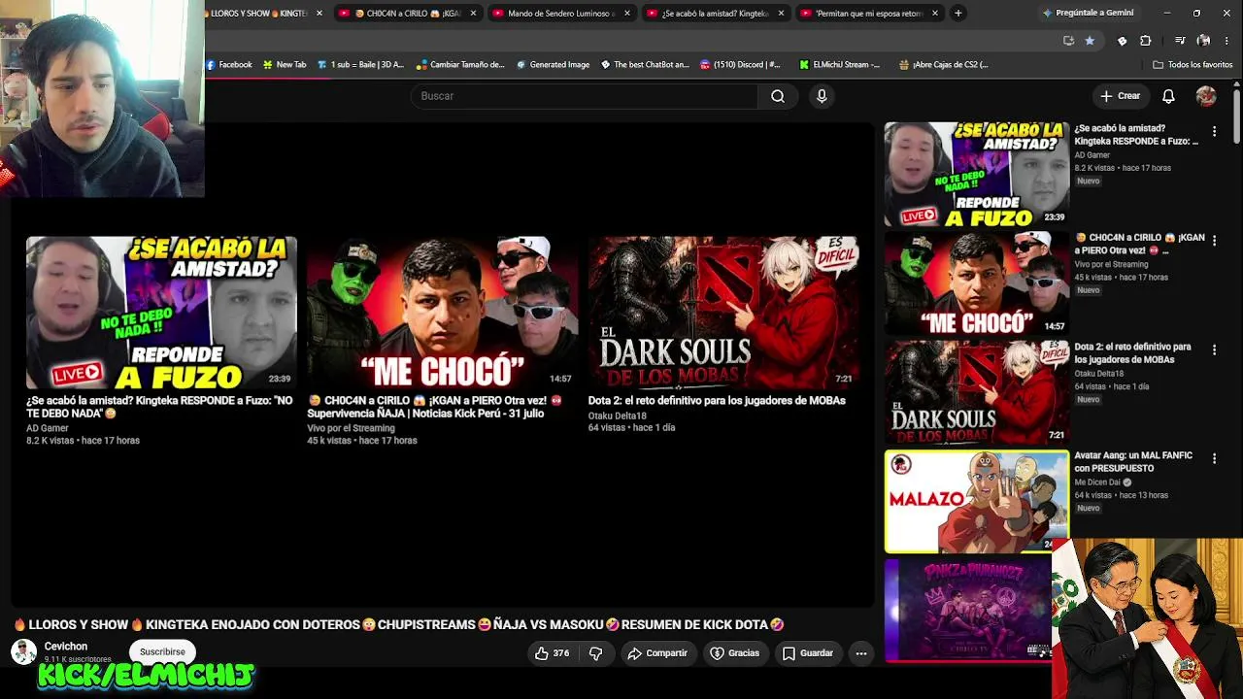Expand 'Todos los favoritos' bookmarks folder

tap(1193, 65)
